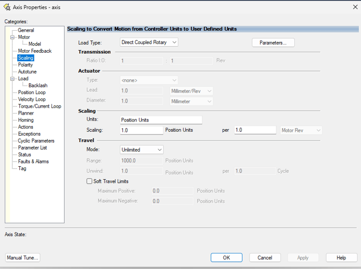Enable the Soft Travel Limits checkbox
Image resolution: width=361 pixels, height=269 pixels.
89,181
